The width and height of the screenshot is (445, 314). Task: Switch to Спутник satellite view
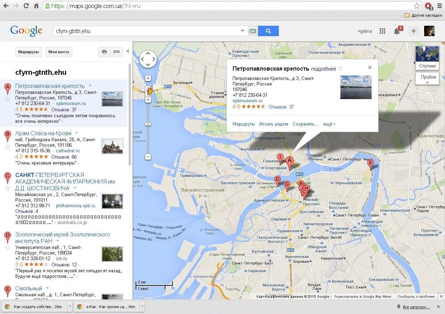point(427,58)
